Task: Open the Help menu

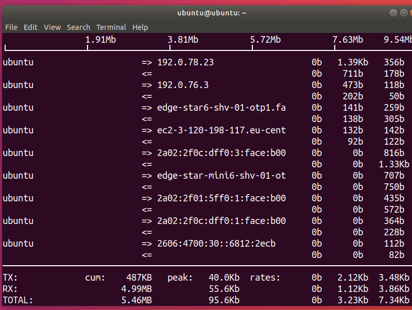Action: tap(140, 27)
